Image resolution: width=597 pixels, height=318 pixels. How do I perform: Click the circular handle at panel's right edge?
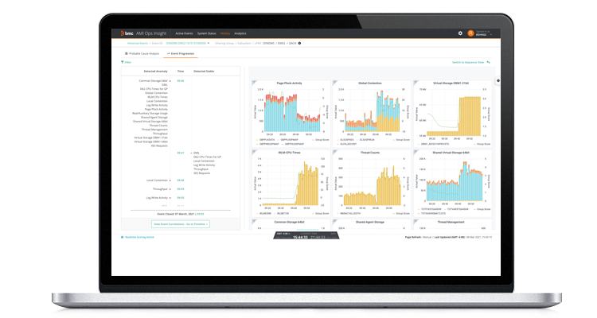tap(497, 81)
